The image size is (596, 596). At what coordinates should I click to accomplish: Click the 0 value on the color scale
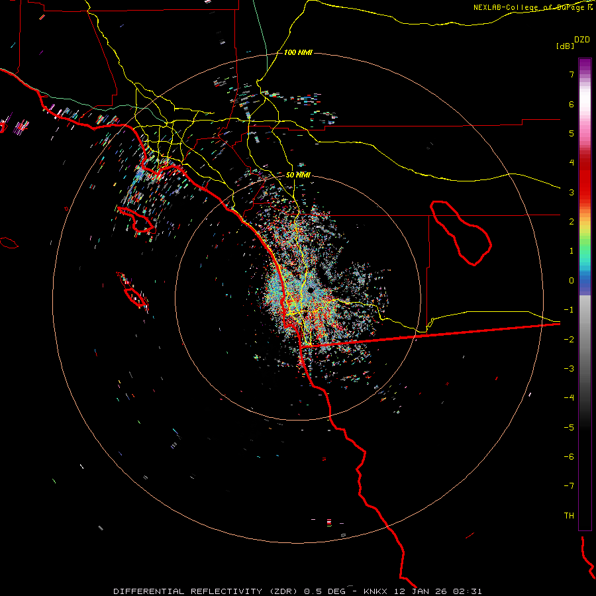pyautogui.click(x=571, y=281)
